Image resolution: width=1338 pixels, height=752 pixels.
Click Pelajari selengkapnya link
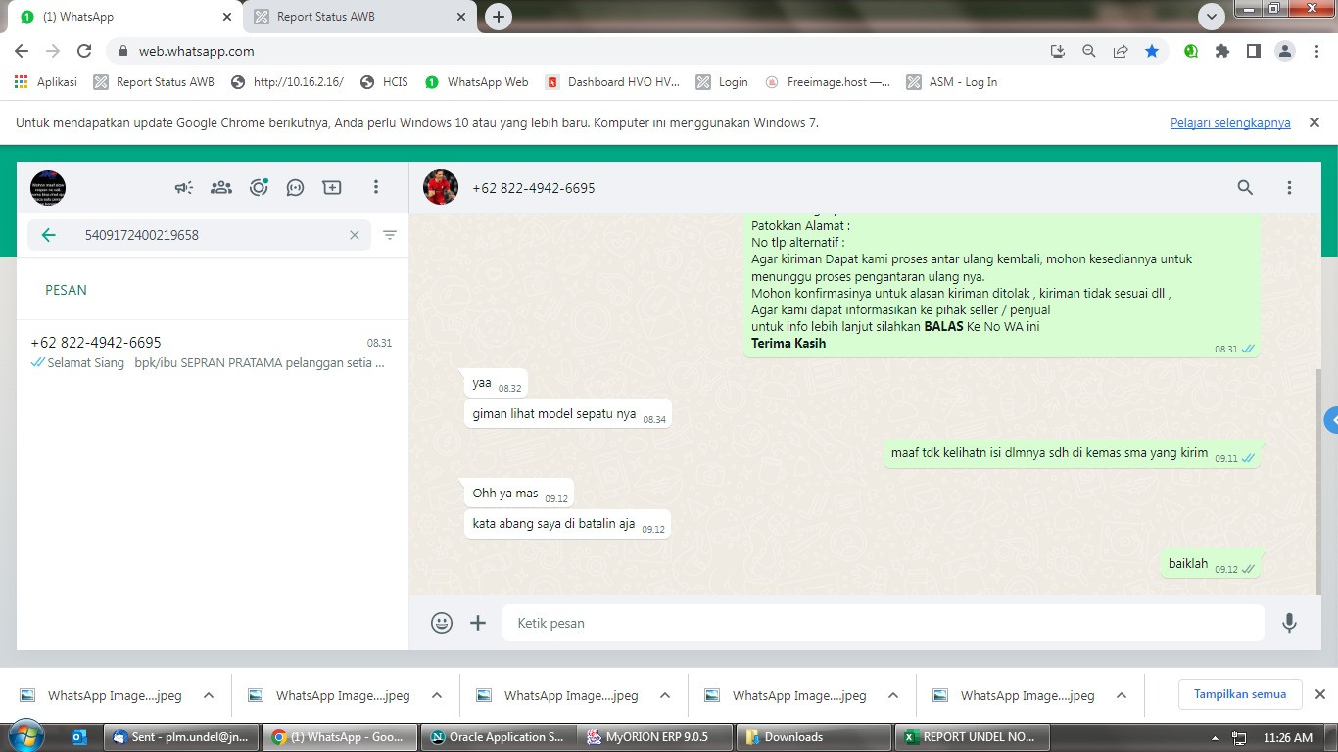[1230, 123]
